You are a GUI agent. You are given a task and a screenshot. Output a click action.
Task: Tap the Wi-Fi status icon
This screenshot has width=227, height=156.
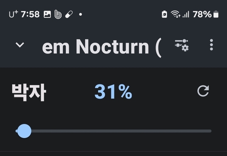tap(175, 14)
